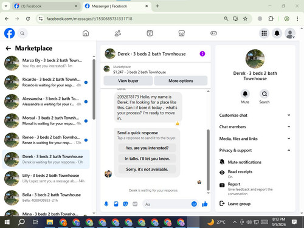304x228 pixels.
Task: Open Renee conversation
Action: click(x=46, y=140)
